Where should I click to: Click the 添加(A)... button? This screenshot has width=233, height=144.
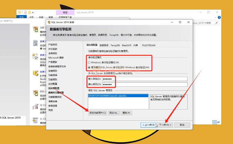coord(114,113)
